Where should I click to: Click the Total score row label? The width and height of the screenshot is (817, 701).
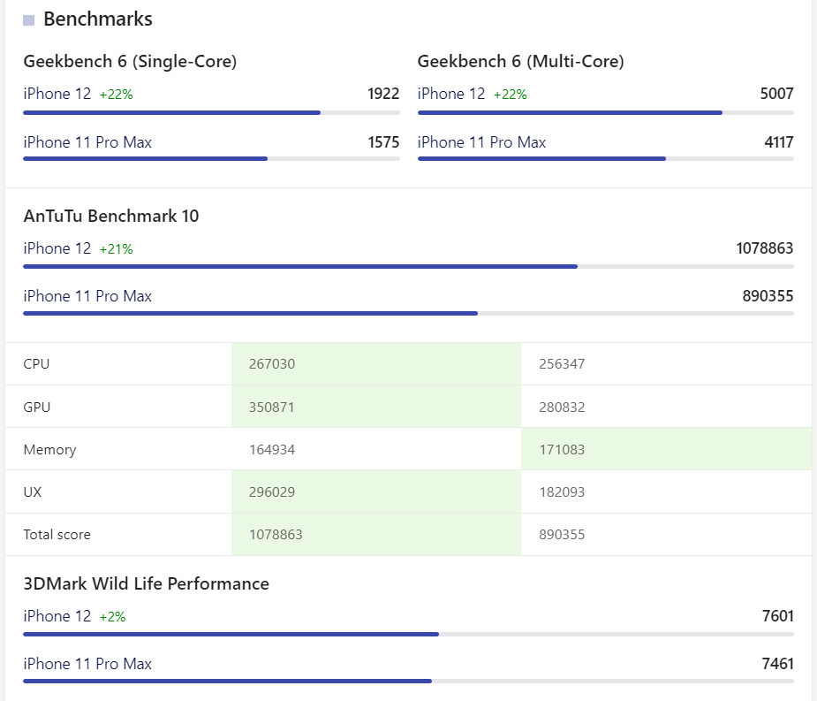(x=57, y=535)
